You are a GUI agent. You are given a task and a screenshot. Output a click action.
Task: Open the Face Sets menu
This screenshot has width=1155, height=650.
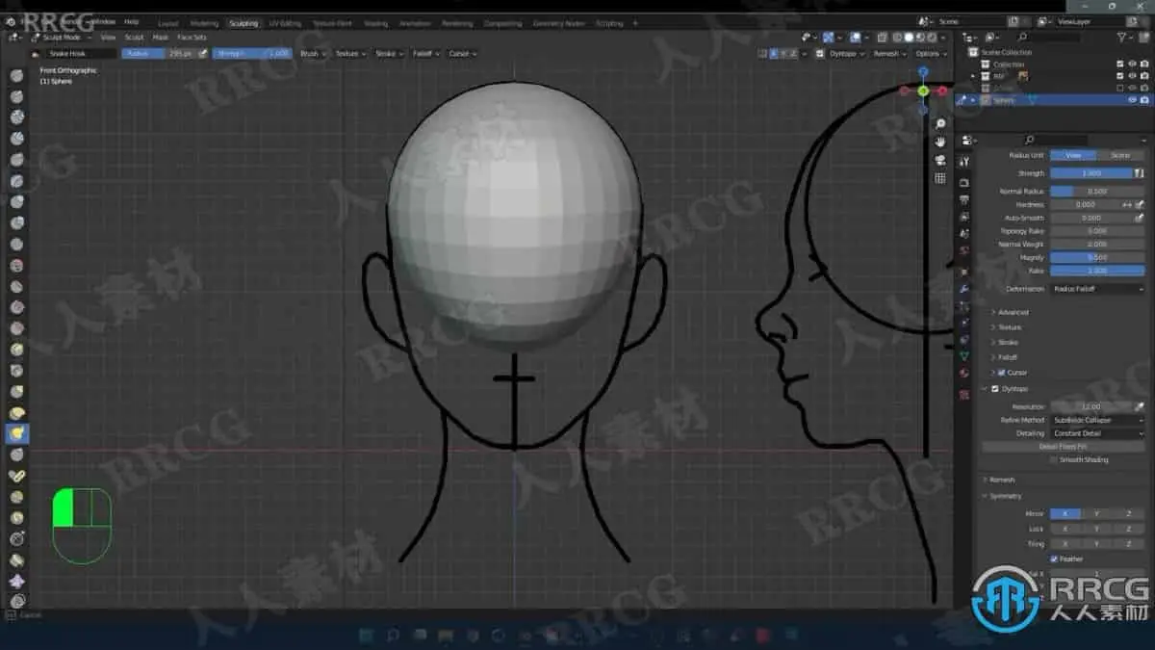click(x=192, y=37)
